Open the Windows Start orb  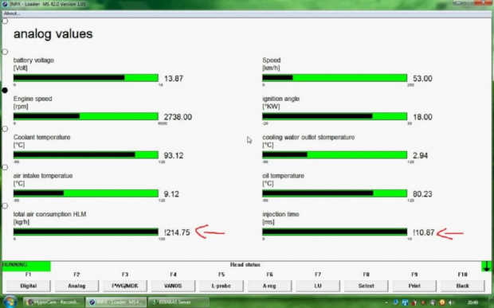tap(10, 302)
